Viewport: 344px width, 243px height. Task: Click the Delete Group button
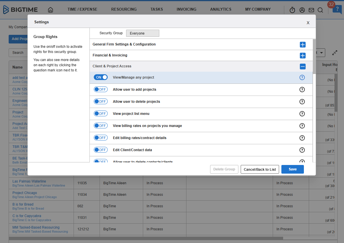click(224, 169)
